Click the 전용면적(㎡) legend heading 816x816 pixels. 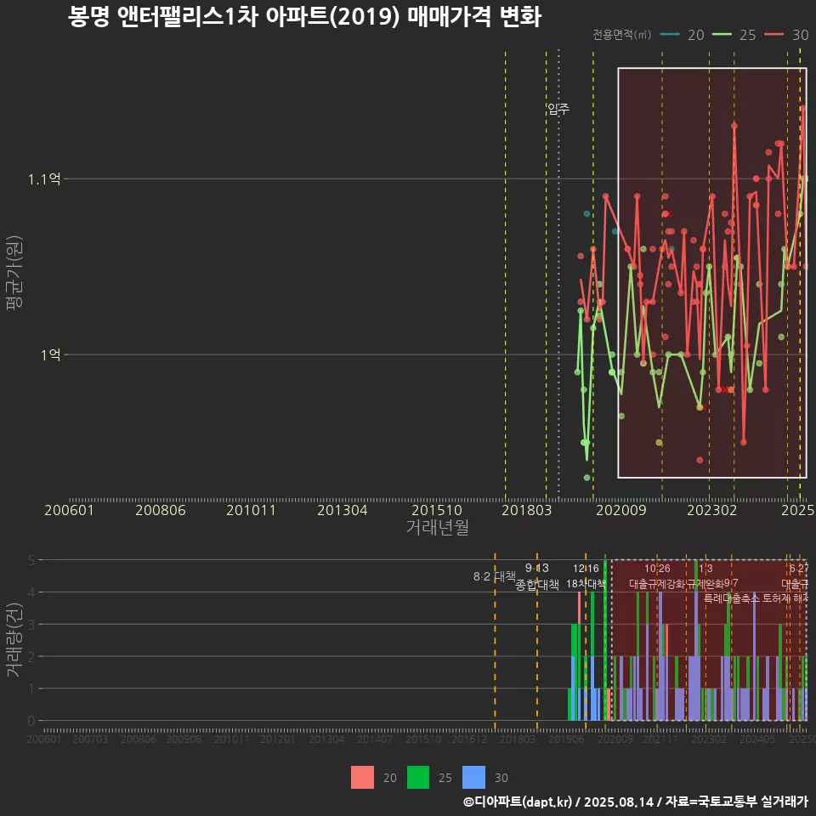point(622,35)
